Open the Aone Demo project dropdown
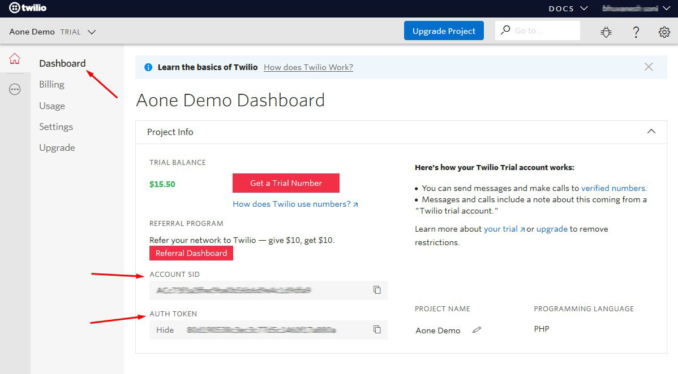Viewport: 678px width, 374px height. coord(92,32)
